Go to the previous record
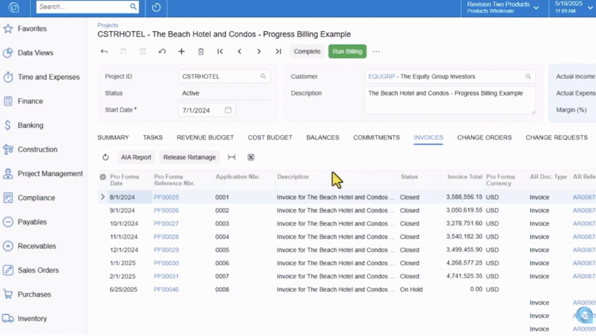The image size is (596, 336). (x=239, y=51)
